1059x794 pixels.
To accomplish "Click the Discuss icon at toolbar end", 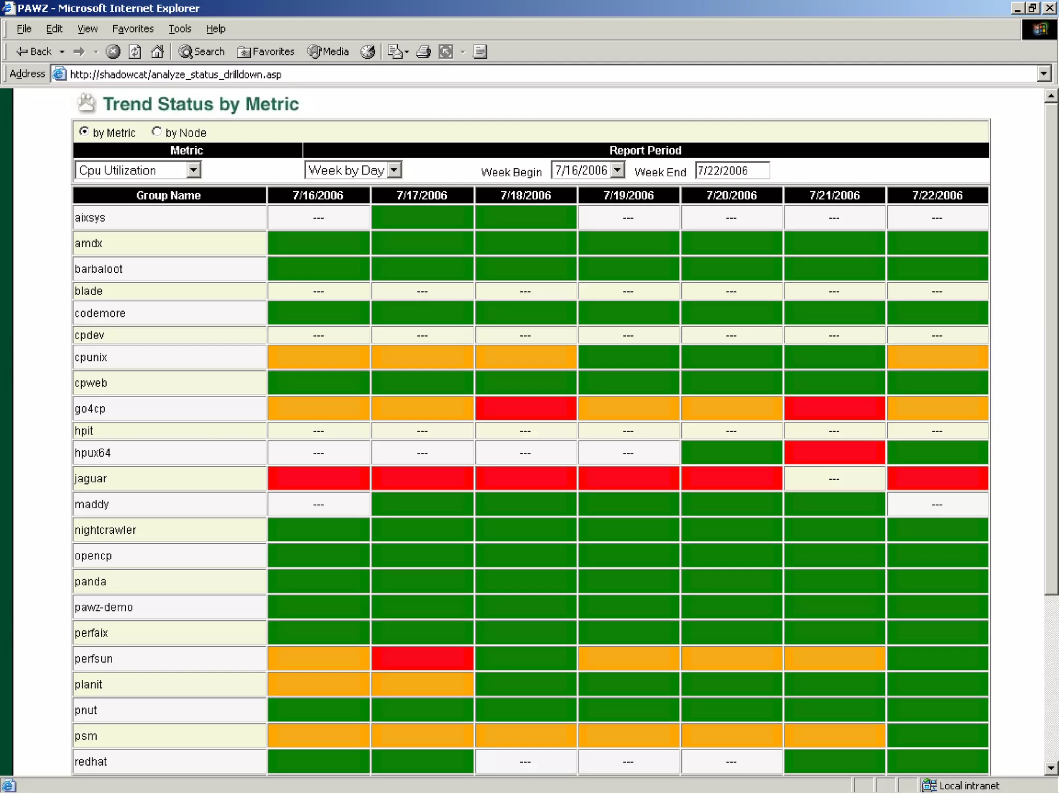I will pos(480,52).
